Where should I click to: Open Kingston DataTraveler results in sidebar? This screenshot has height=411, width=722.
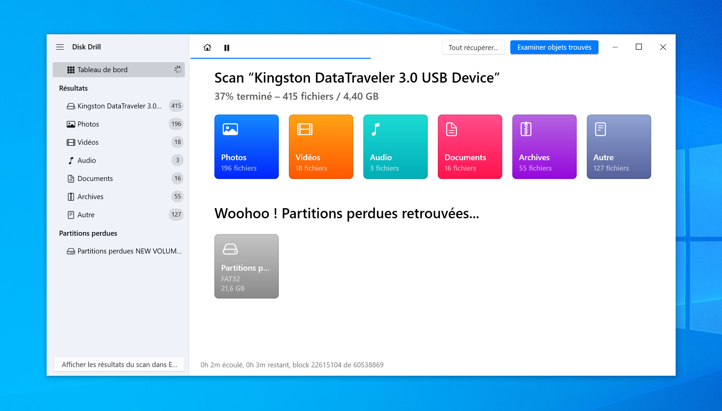119,106
